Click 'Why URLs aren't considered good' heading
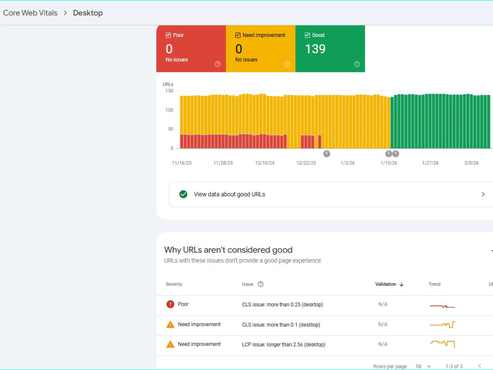Viewport: 493px width, 370px height. coord(228,250)
